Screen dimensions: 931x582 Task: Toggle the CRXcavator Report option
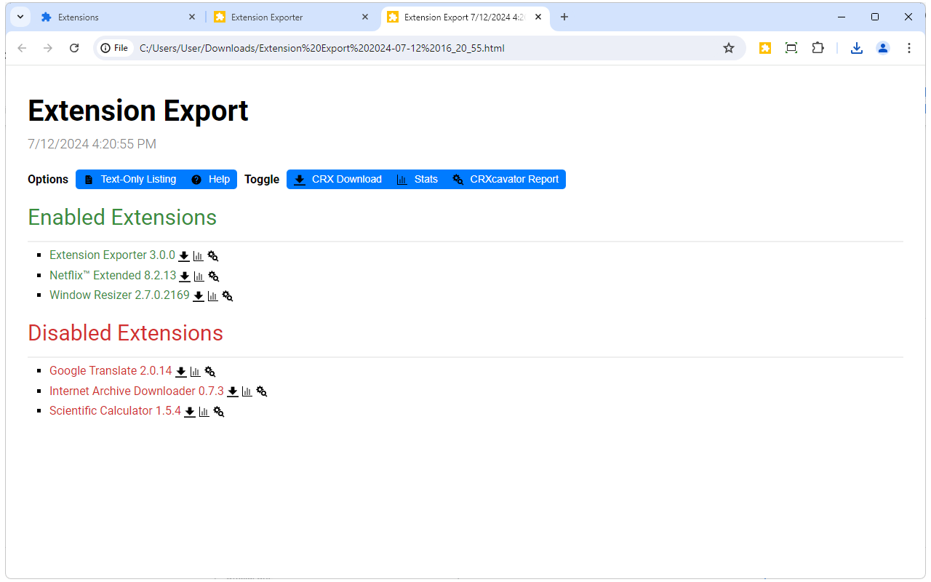tap(506, 179)
